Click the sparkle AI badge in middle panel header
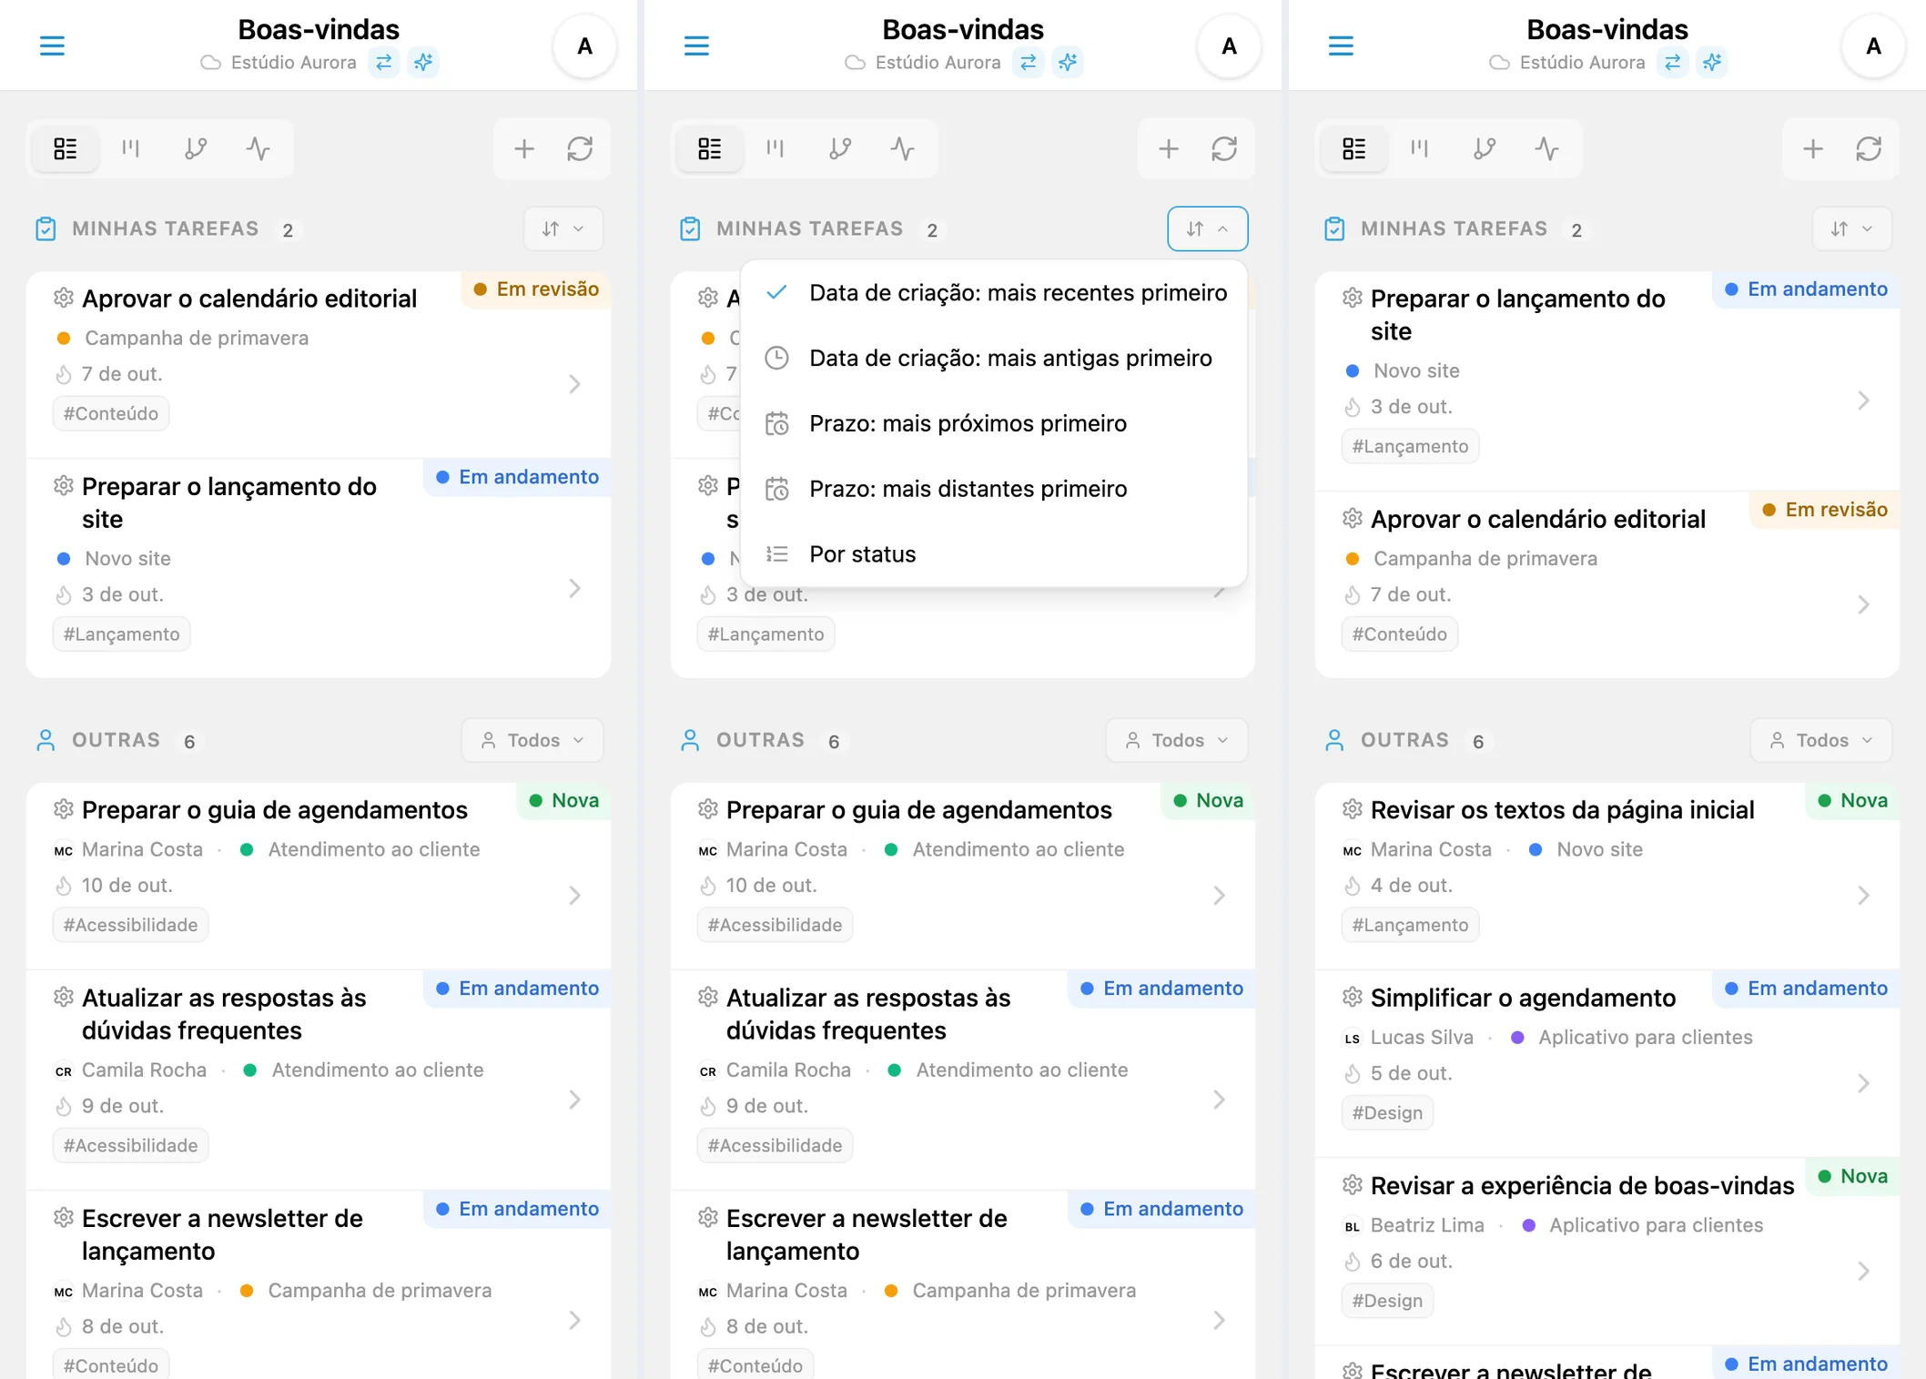Viewport: 1926px width, 1379px height. (1068, 62)
